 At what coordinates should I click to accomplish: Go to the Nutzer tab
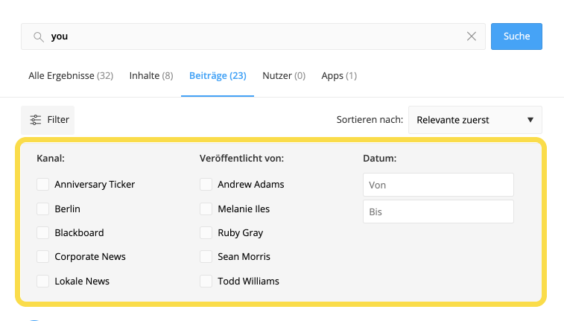click(284, 76)
